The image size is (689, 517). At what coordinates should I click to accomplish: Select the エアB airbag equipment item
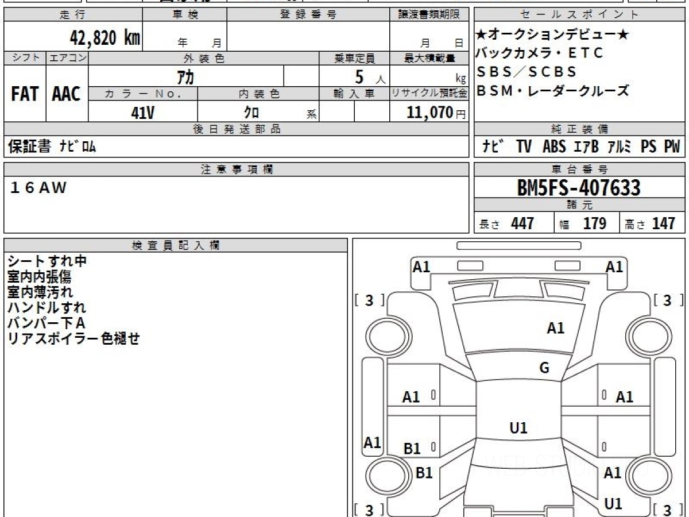point(586,146)
